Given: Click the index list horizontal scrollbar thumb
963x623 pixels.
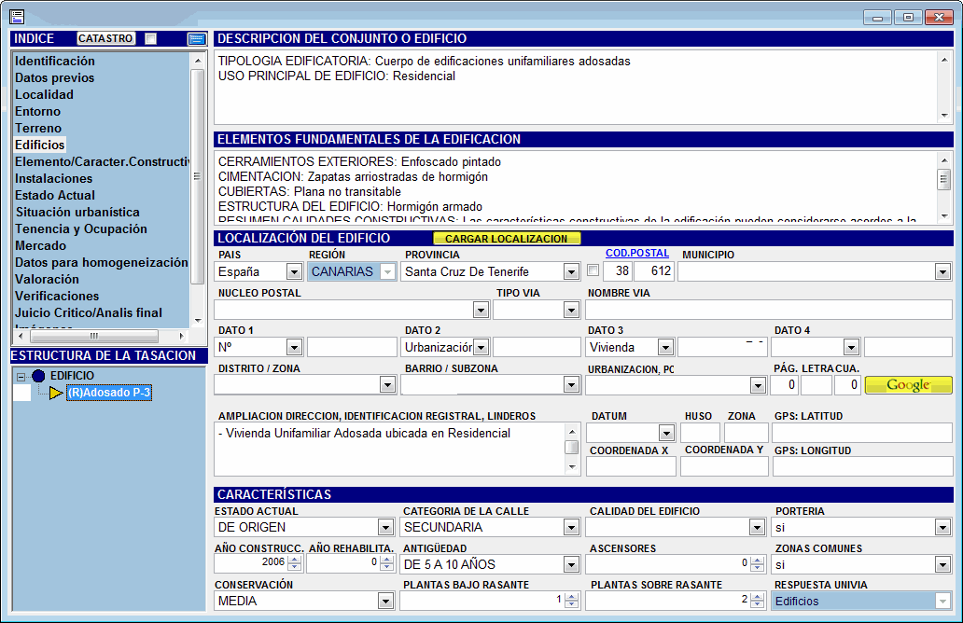Looking at the screenshot, I should tap(94, 336).
